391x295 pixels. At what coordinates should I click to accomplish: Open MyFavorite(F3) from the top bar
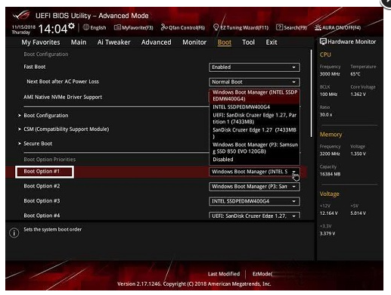[x=134, y=27]
